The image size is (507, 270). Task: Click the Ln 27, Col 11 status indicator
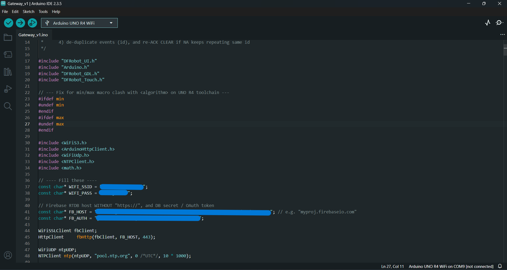coord(393,267)
